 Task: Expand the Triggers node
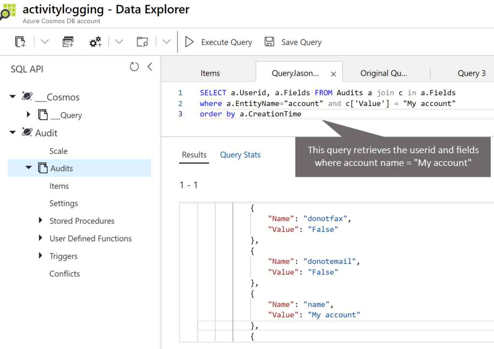point(41,256)
